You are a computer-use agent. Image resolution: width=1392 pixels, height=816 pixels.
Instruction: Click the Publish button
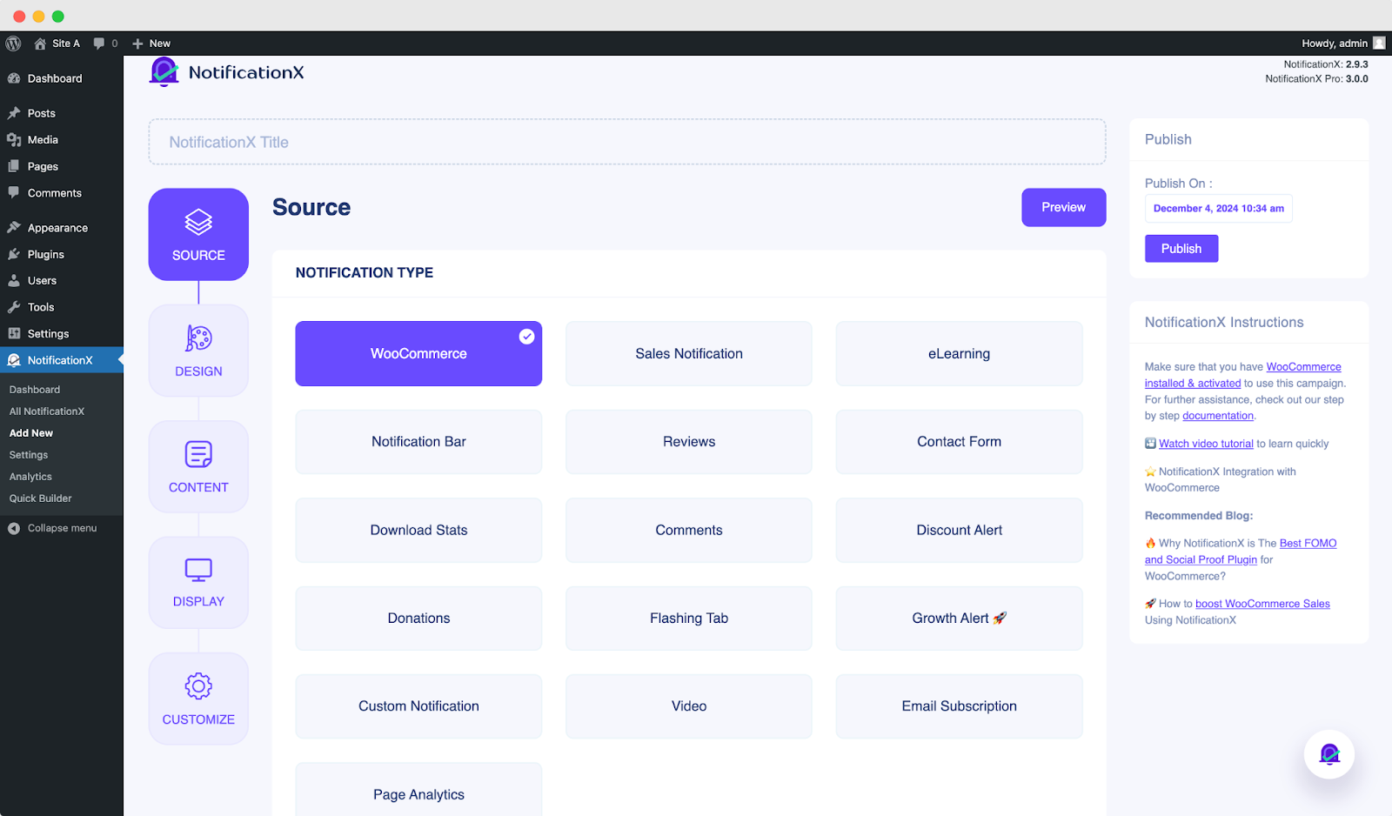point(1181,249)
